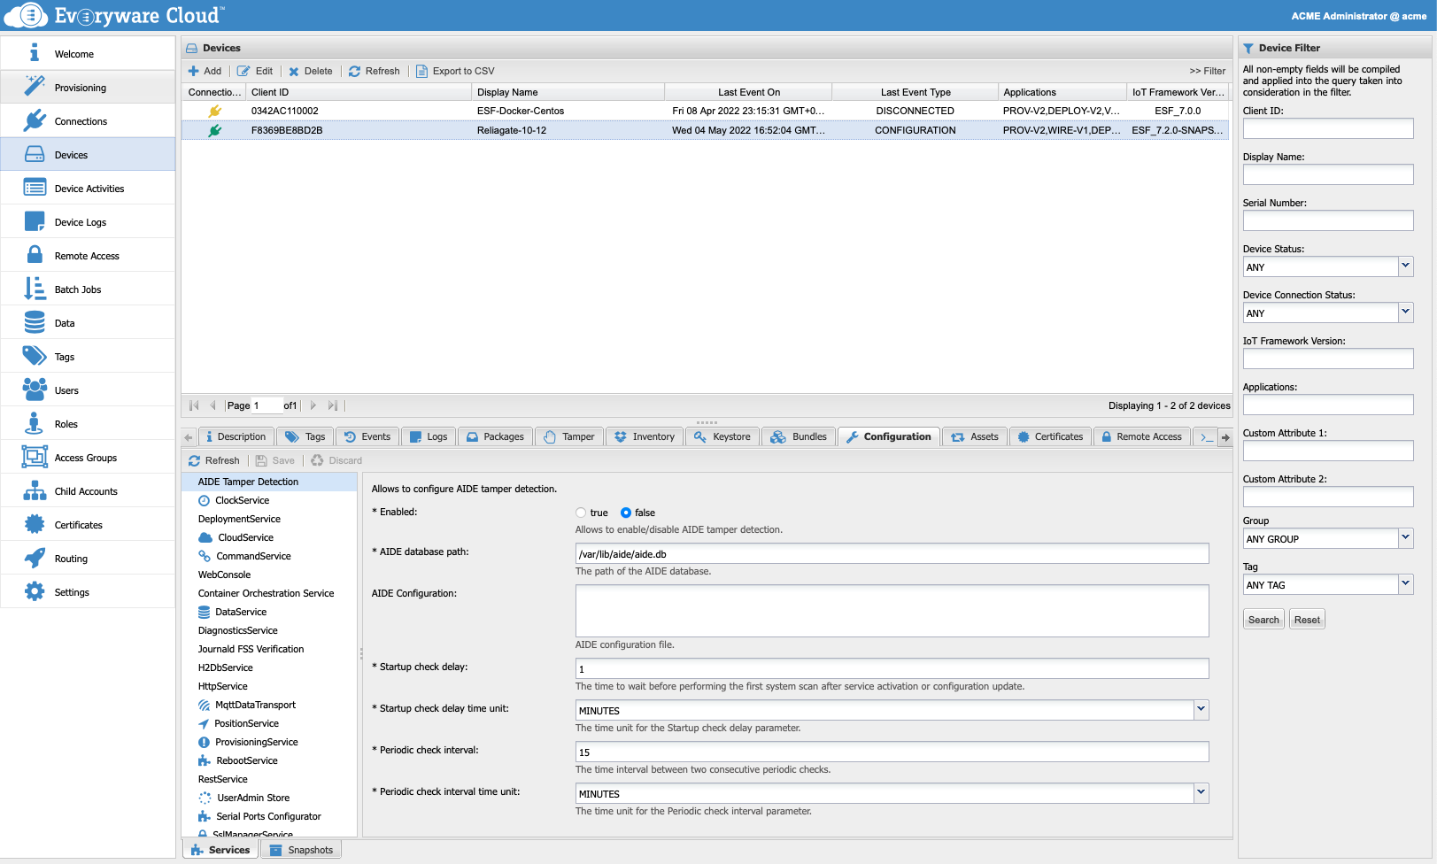
Task: Click the Client ID filter field
Action: coord(1328,128)
